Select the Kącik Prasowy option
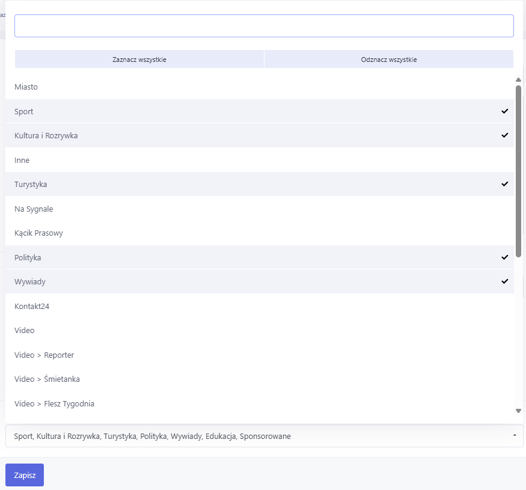The height and width of the screenshot is (490, 526). click(x=259, y=233)
